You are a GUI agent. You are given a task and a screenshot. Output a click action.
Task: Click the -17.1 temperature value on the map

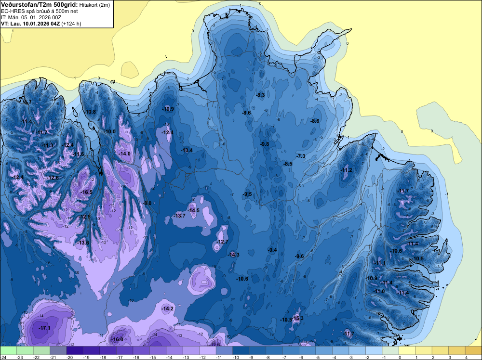[44, 328]
